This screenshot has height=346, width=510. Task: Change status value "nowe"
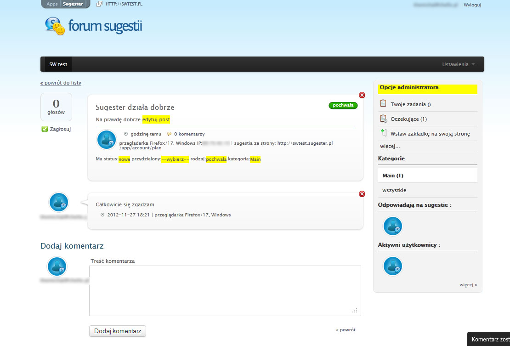(x=124, y=159)
